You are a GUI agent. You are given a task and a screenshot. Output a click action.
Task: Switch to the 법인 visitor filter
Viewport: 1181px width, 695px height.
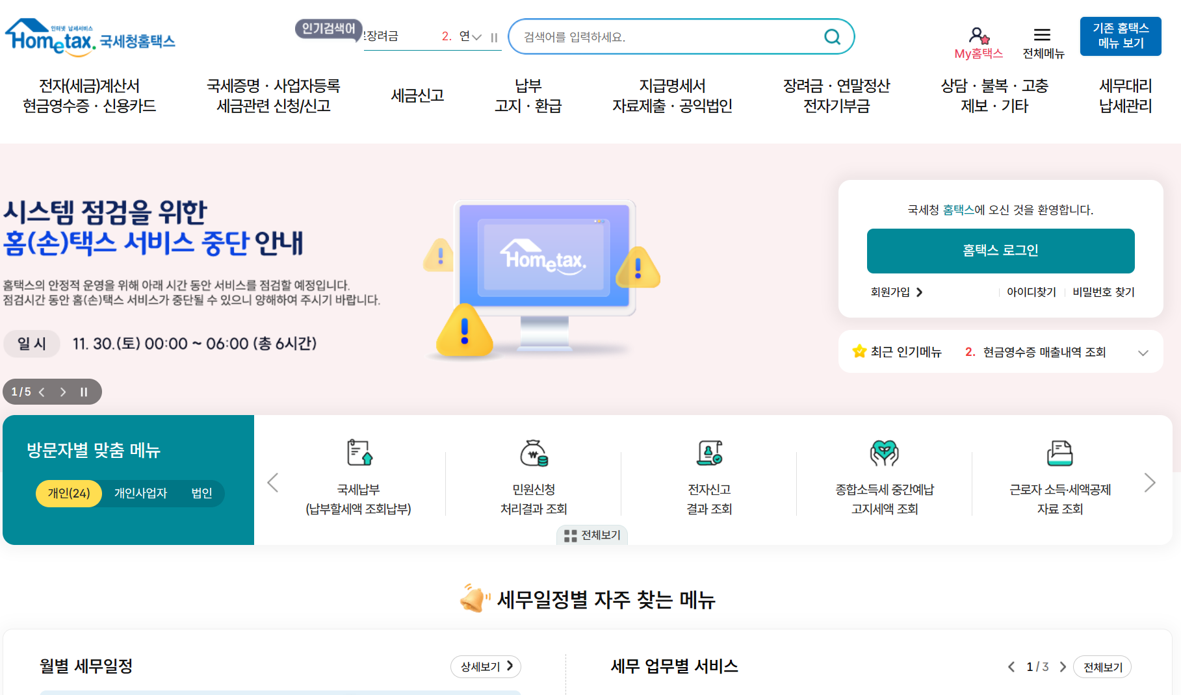[202, 493]
